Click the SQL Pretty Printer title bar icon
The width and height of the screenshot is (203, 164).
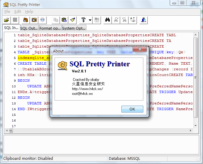[6, 5]
